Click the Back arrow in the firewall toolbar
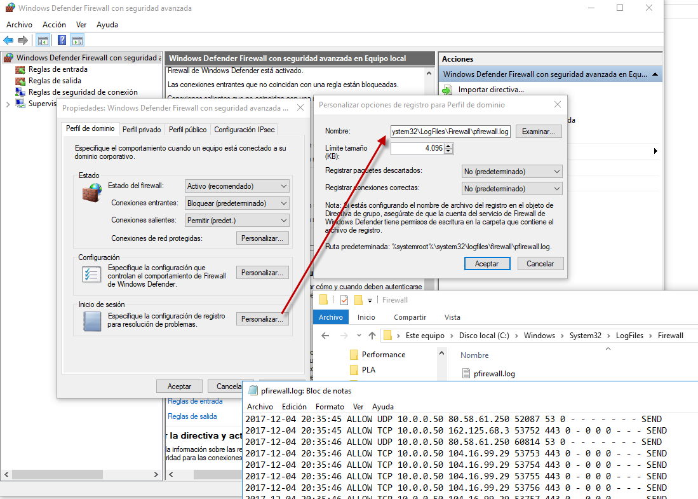Viewport: 698px width, 499px height. (8, 41)
